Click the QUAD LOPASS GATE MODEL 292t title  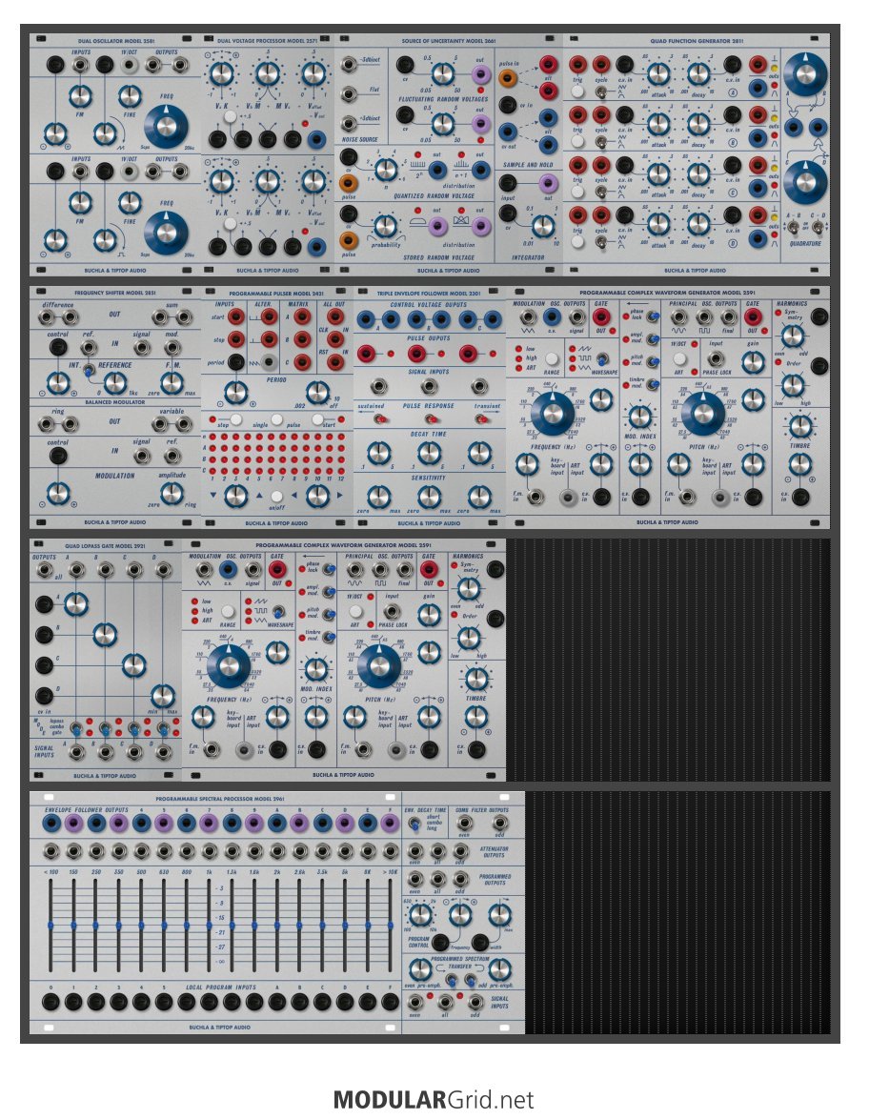click(x=105, y=545)
